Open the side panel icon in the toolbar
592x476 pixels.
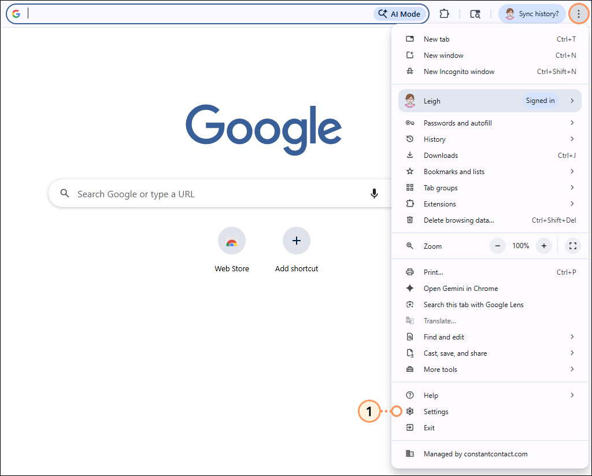coord(475,13)
